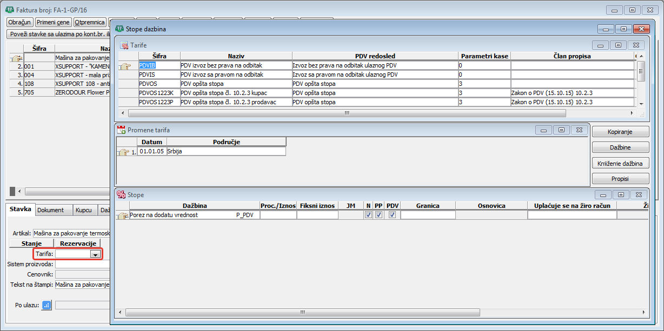Click 'PDV izvoz bez prava na odbitak' cell
This screenshot has width=664, height=331.
pos(236,65)
